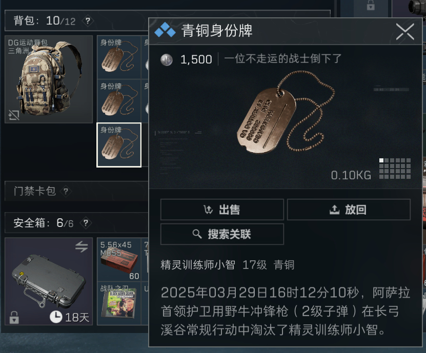
Task: Click the 搜索关联 search related button
Action: (222, 234)
